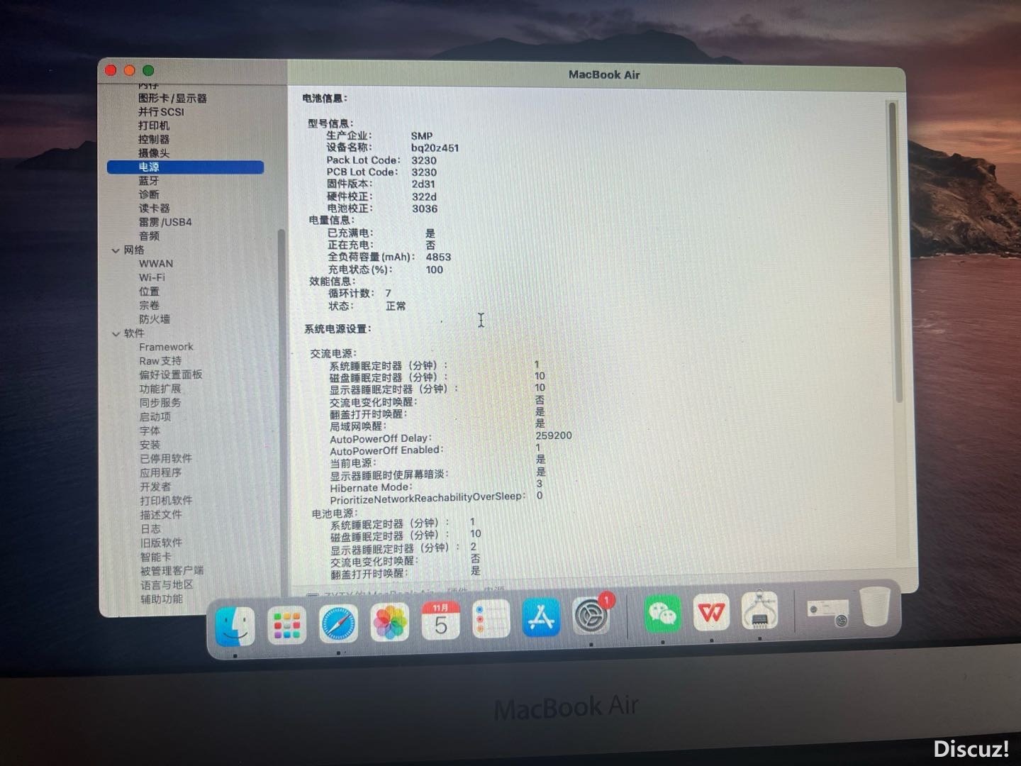Launch Safari from the Dock
This screenshot has height=766, width=1021.
338,623
